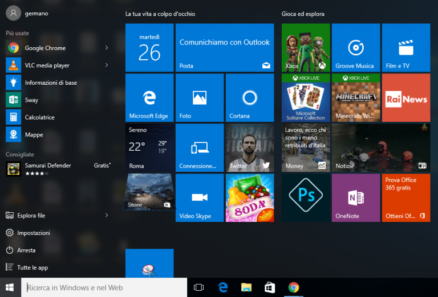438x297 pixels.
Task: Open File Explorer from the taskbar
Action: coord(246,287)
